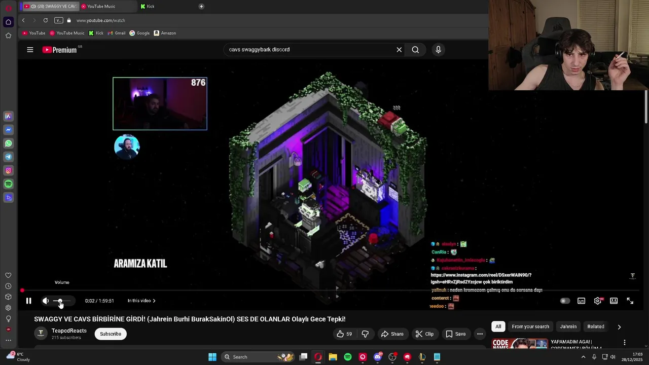Open Discord from the taskbar
Viewport: 649px width, 365px height.
[x=378, y=357]
